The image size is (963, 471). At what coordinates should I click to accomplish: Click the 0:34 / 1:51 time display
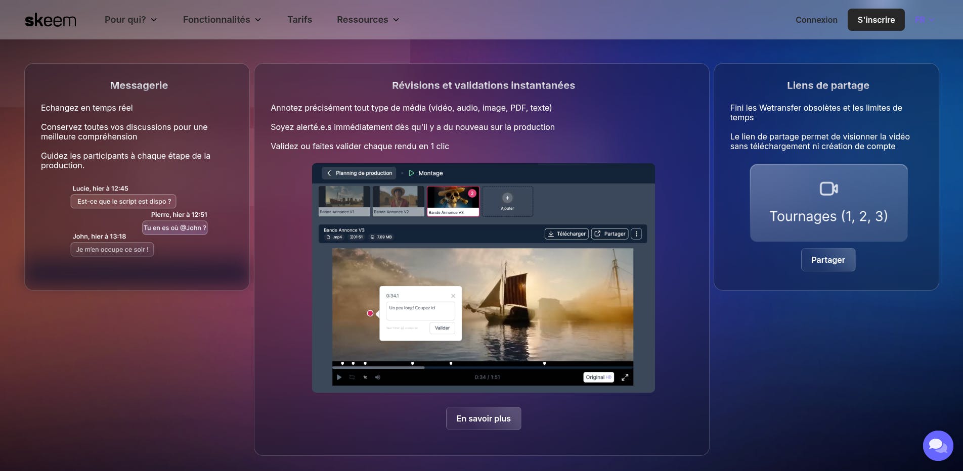pos(487,377)
